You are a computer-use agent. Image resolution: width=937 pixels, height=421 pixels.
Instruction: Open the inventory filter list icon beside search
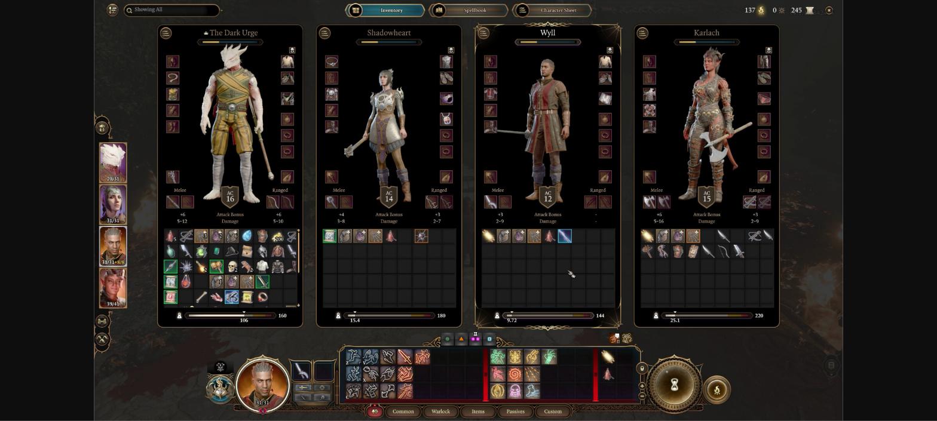112,10
